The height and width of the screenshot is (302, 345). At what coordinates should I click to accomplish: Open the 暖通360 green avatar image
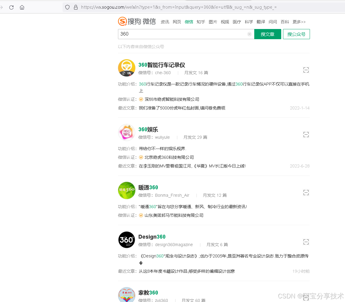(x=126, y=190)
